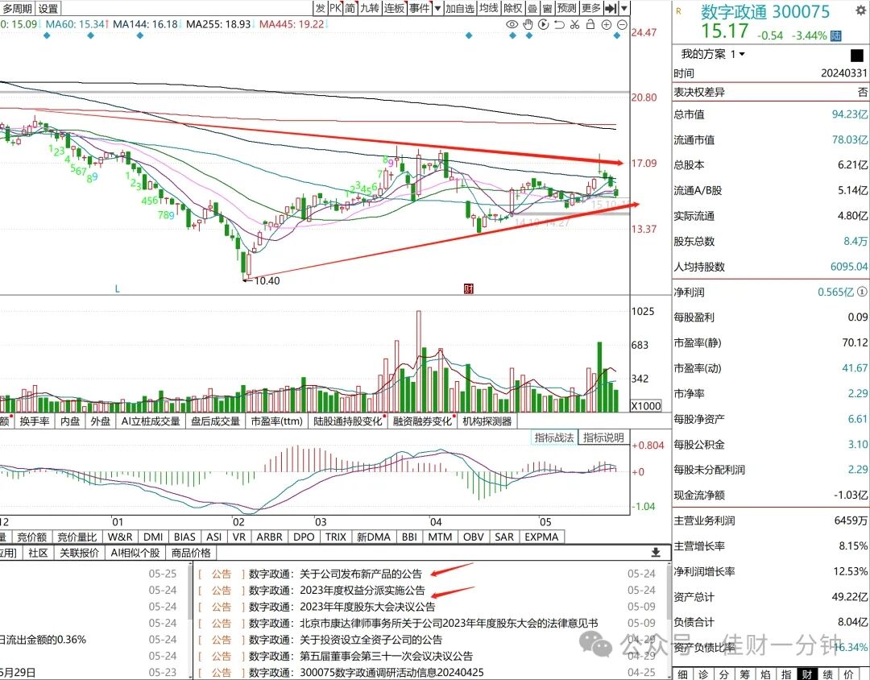Open the 多周期 multi-period tab
This screenshot has width=870, height=680.
tap(17, 8)
